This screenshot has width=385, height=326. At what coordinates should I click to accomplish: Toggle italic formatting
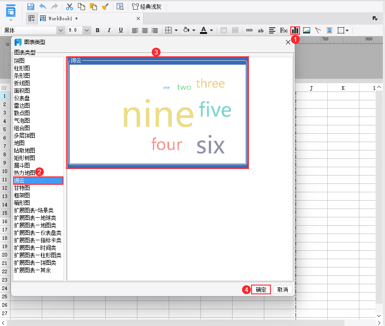click(109, 30)
